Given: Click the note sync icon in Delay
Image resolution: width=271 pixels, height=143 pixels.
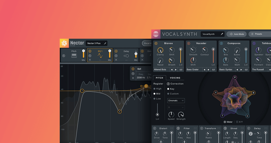Looking at the screenshot, I should point(250,134).
